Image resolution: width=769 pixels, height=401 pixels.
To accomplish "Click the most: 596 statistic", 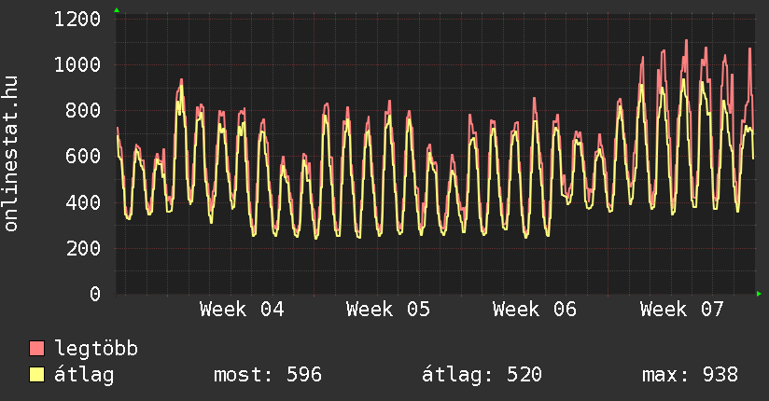I will (x=268, y=375).
